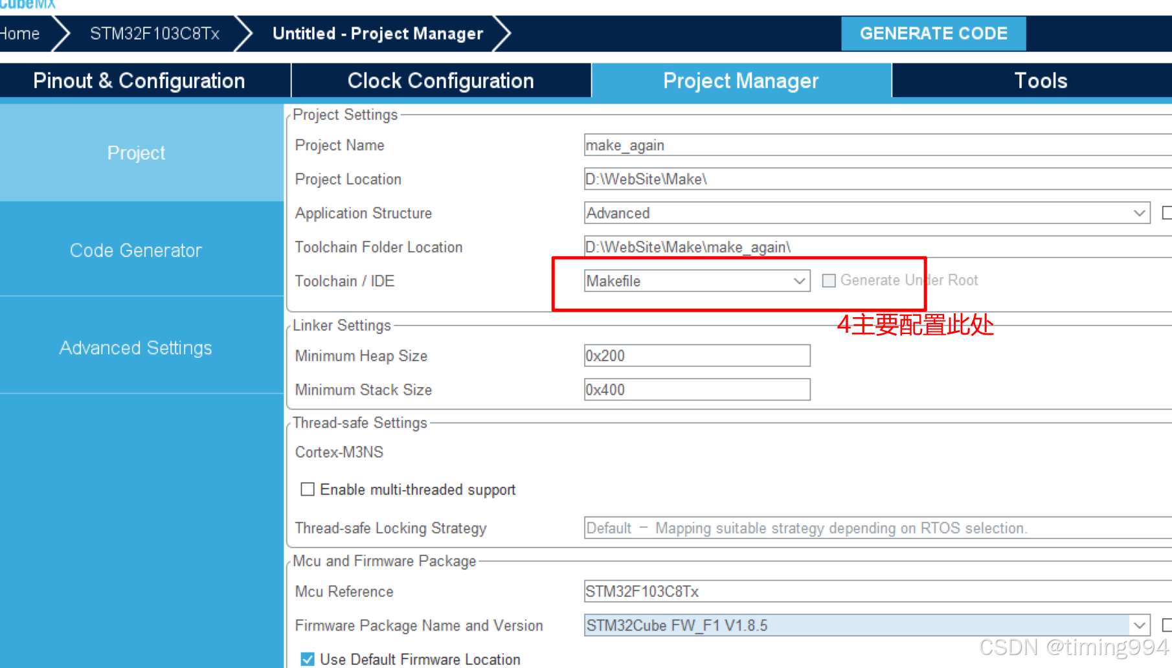Edit the Minimum Heap Size field

[697, 356]
